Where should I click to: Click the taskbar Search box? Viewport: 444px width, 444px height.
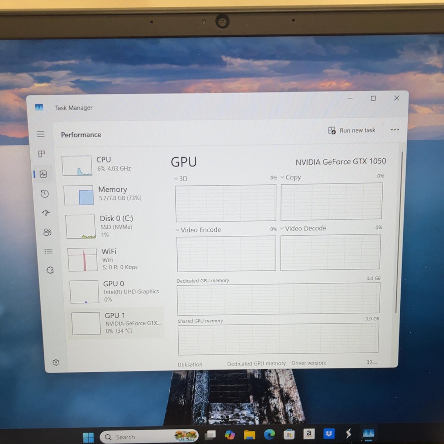149,437
